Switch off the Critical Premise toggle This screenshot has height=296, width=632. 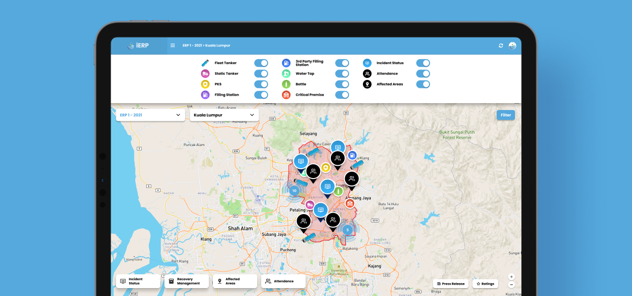coord(342,95)
